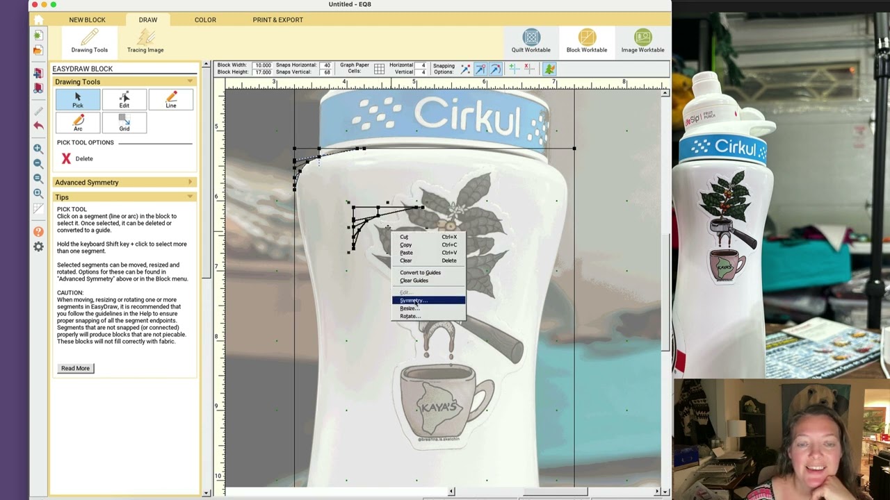Image resolution: width=890 pixels, height=500 pixels.
Task: Select Convert to Guides menu entry
Action: [x=428, y=272]
